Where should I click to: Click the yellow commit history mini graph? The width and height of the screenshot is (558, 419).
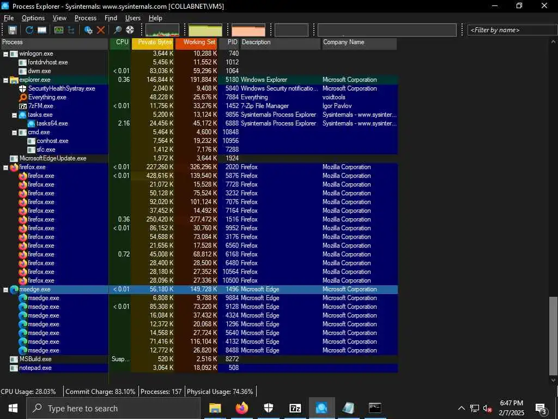[205, 30]
